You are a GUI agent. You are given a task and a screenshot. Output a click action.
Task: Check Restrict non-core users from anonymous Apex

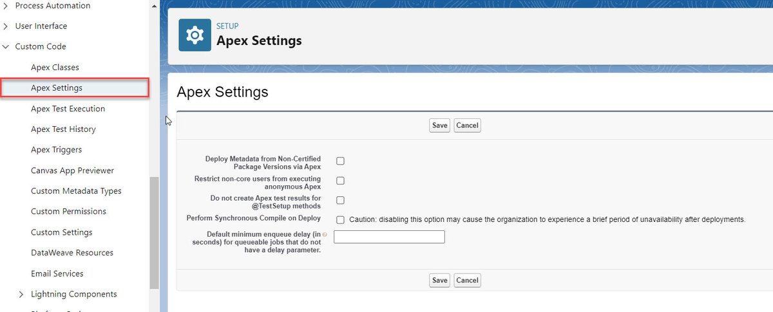[340, 181]
